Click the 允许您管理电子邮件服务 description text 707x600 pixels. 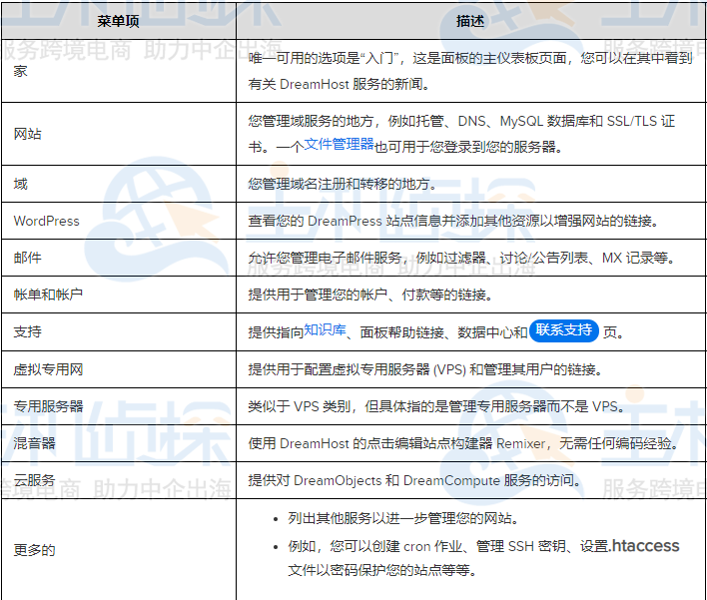(x=462, y=258)
